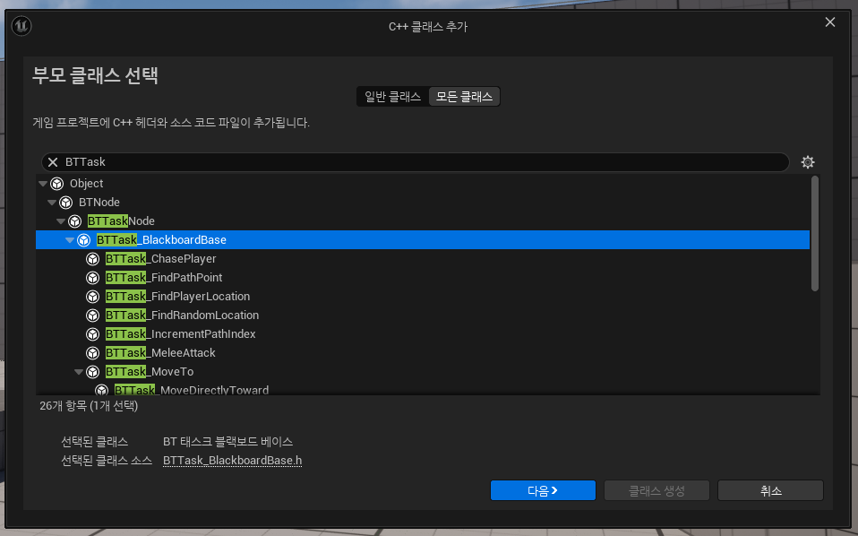Click the BTTaskNode class icon
The height and width of the screenshot is (536, 858).
click(75, 221)
